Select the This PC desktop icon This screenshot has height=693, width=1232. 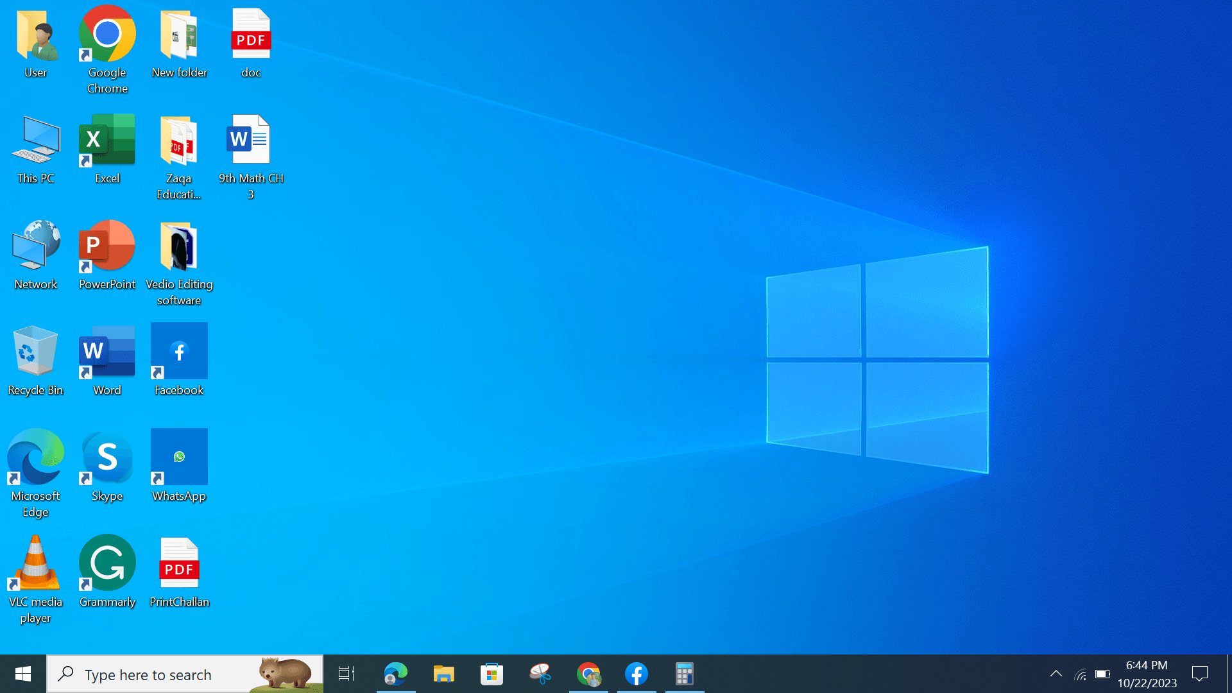(36, 150)
